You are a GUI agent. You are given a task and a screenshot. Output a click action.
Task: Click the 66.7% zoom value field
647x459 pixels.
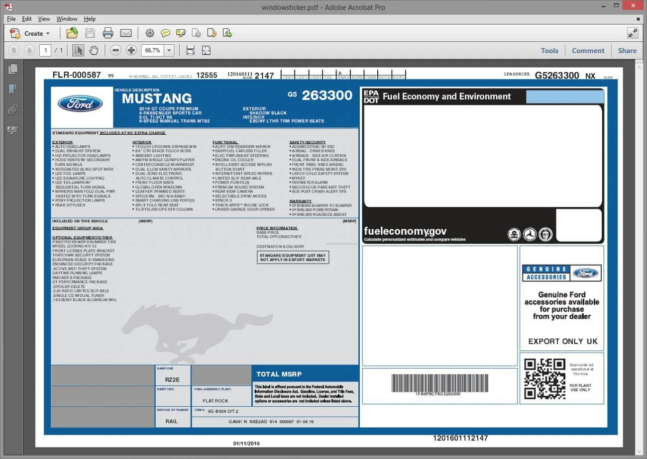pos(153,50)
